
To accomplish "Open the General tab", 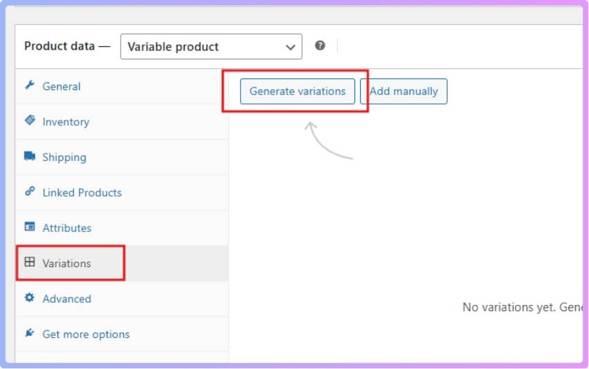I will pos(121,86).
